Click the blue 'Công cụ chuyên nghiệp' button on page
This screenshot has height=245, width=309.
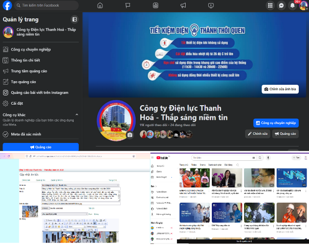[276, 123]
